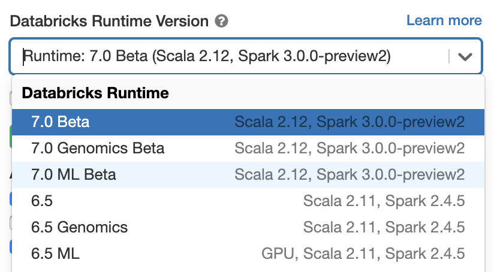Click the Databricks Runtime group header
Image resolution: width=494 pixels, height=272 pixels.
(95, 93)
